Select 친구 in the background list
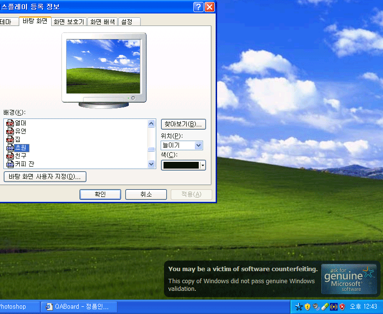 click(x=21, y=156)
